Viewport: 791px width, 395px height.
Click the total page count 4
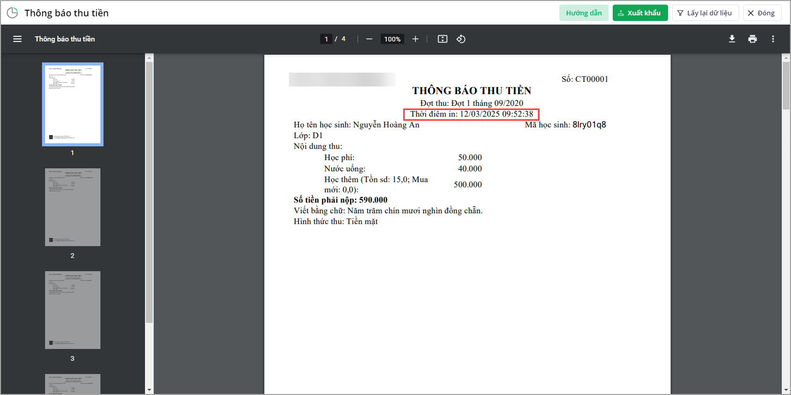(x=343, y=39)
